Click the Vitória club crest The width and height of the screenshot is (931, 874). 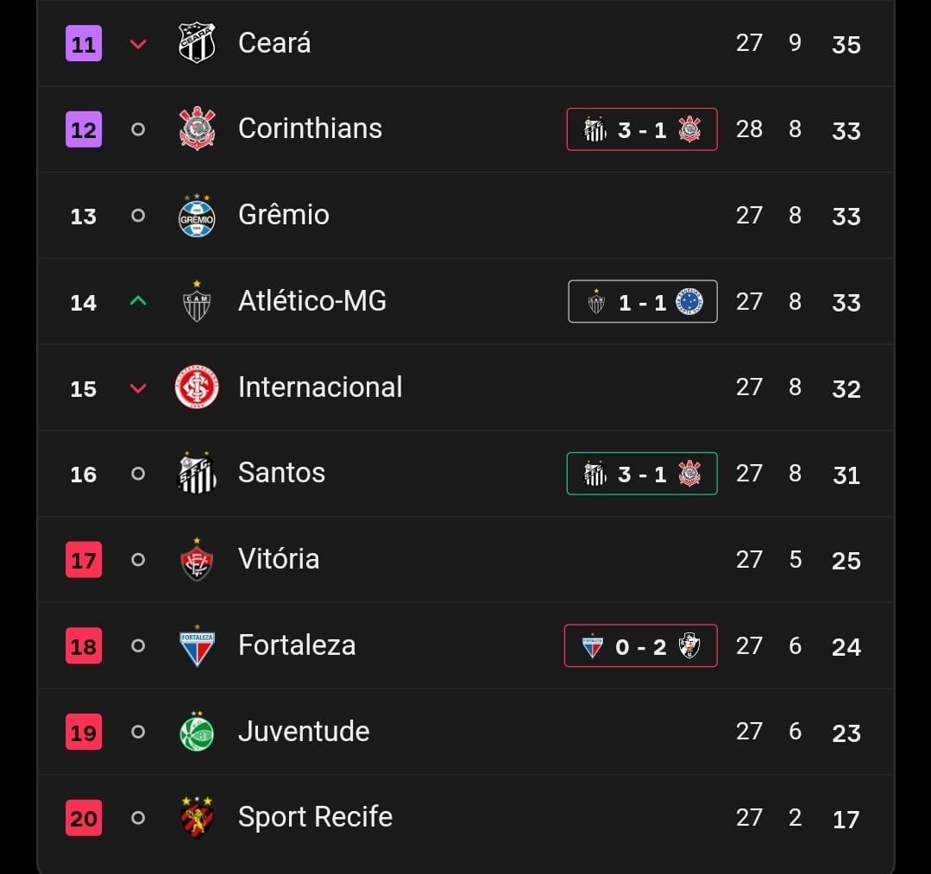click(x=197, y=559)
